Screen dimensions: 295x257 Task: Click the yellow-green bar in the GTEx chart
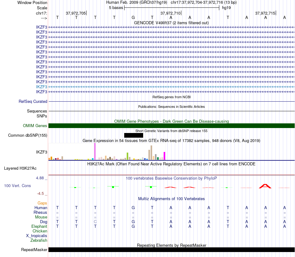[127, 156]
